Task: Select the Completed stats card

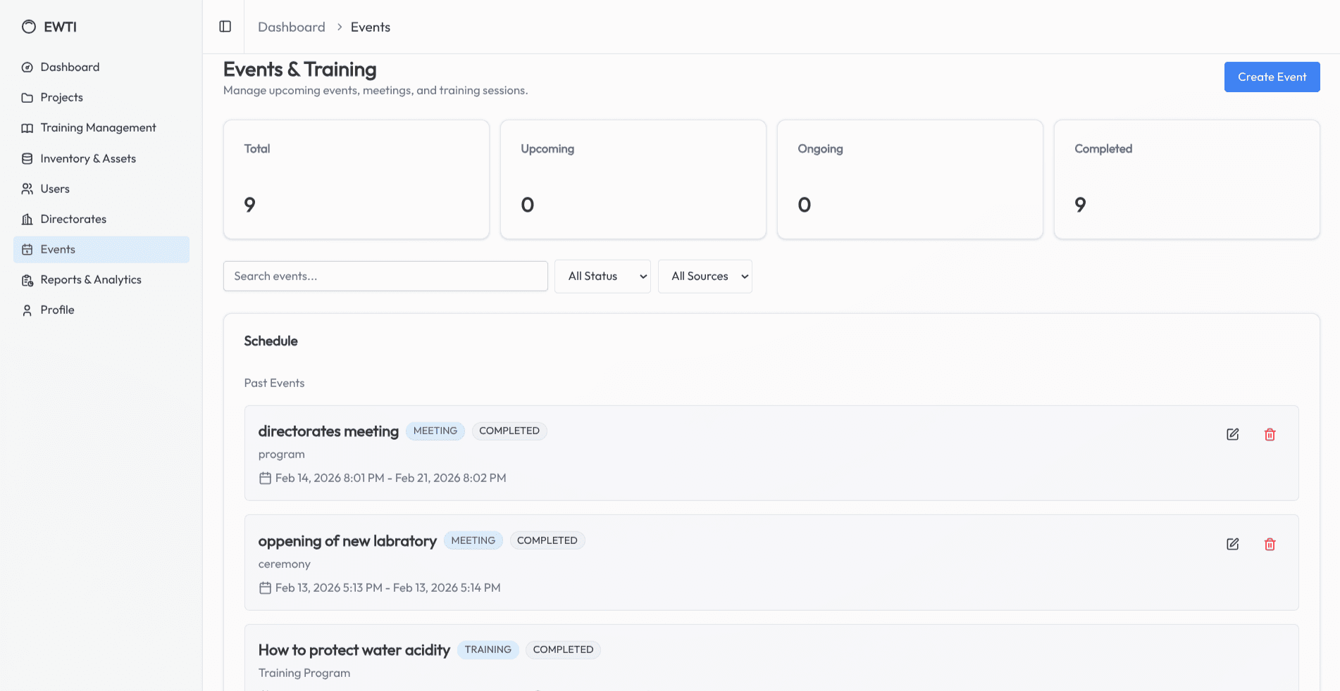Action: click(x=1186, y=179)
